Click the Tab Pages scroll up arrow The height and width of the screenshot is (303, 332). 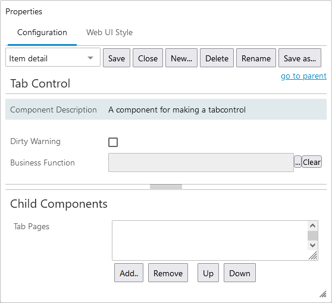312,226
